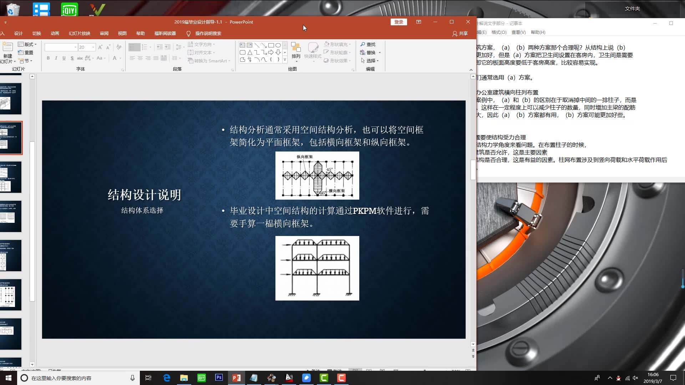Toggle Align Right paragraph alignment
The height and width of the screenshot is (385, 685).
(x=148, y=58)
